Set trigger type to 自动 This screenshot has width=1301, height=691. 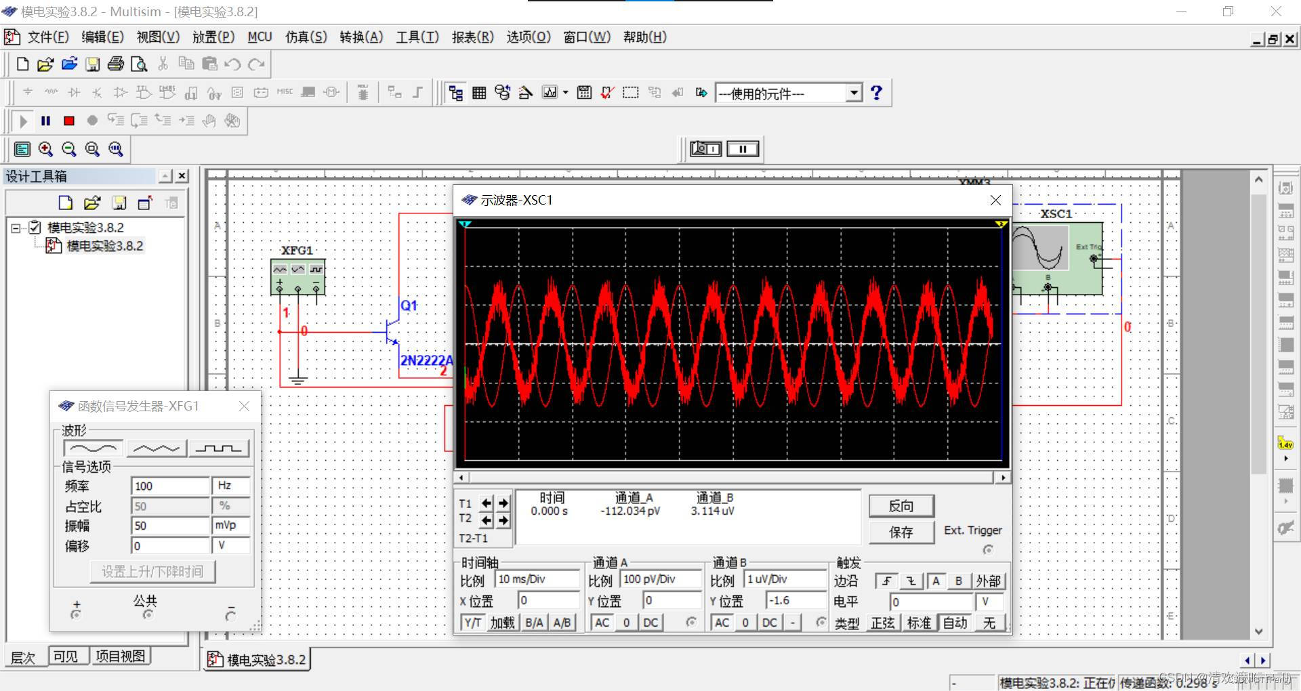point(955,623)
